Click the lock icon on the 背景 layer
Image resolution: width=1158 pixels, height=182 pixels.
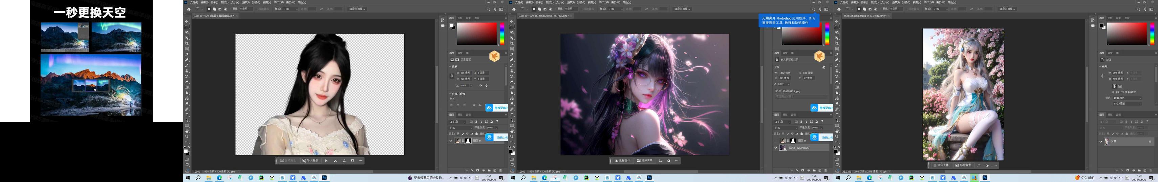(x=1150, y=142)
